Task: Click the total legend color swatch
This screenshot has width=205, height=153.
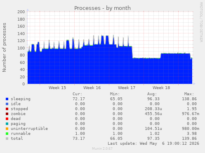Action: (7, 139)
